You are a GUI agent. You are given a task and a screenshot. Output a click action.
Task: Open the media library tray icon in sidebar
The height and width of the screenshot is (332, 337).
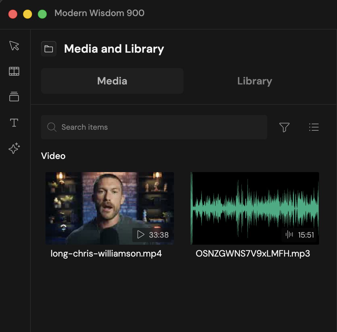pos(14,97)
